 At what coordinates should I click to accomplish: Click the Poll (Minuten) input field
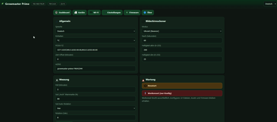pyautogui.click(x=95, y=89)
